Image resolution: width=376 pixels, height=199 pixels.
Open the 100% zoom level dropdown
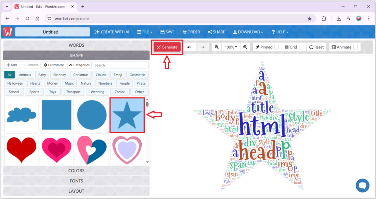231,47
